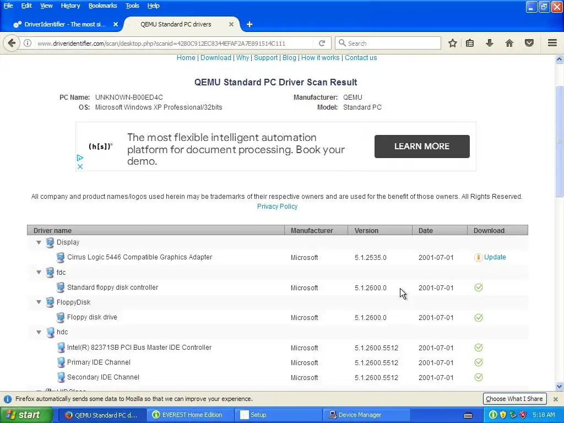This screenshot has height=423, width=564.
Task: Go back using the browser back arrow
Action: pyautogui.click(x=12, y=43)
